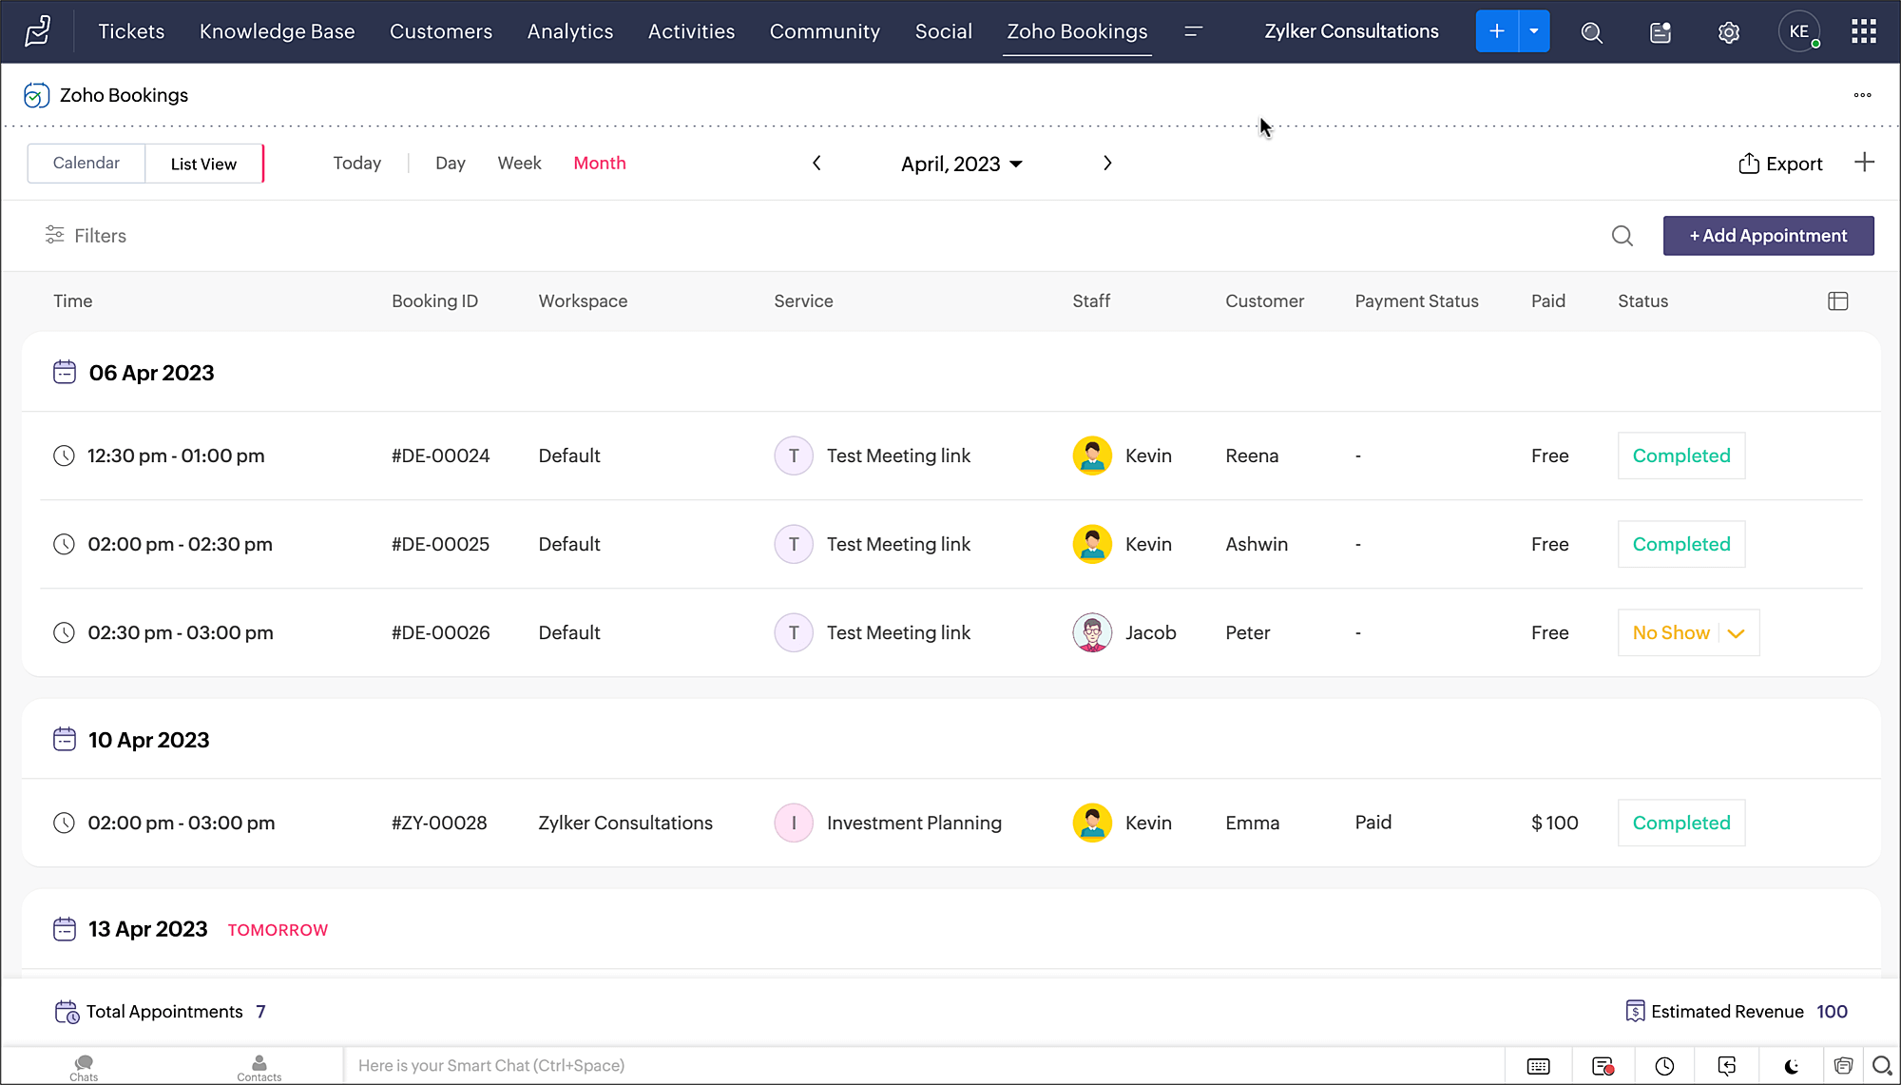Open the dropdown arrow beside blue plus button

pyautogui.click(x=1533, y=31)
